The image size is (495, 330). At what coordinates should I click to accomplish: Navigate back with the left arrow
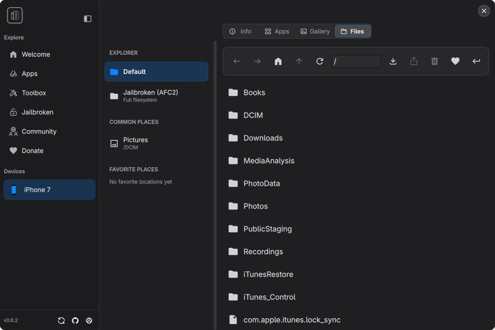tap(237, 61)
